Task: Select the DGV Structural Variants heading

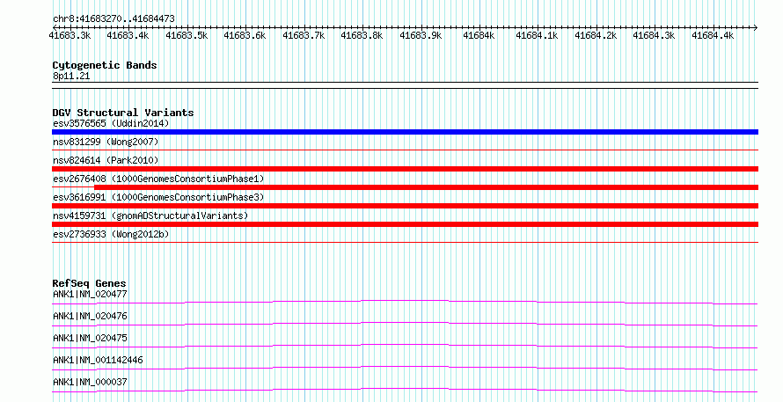Action: pos(123,113)
